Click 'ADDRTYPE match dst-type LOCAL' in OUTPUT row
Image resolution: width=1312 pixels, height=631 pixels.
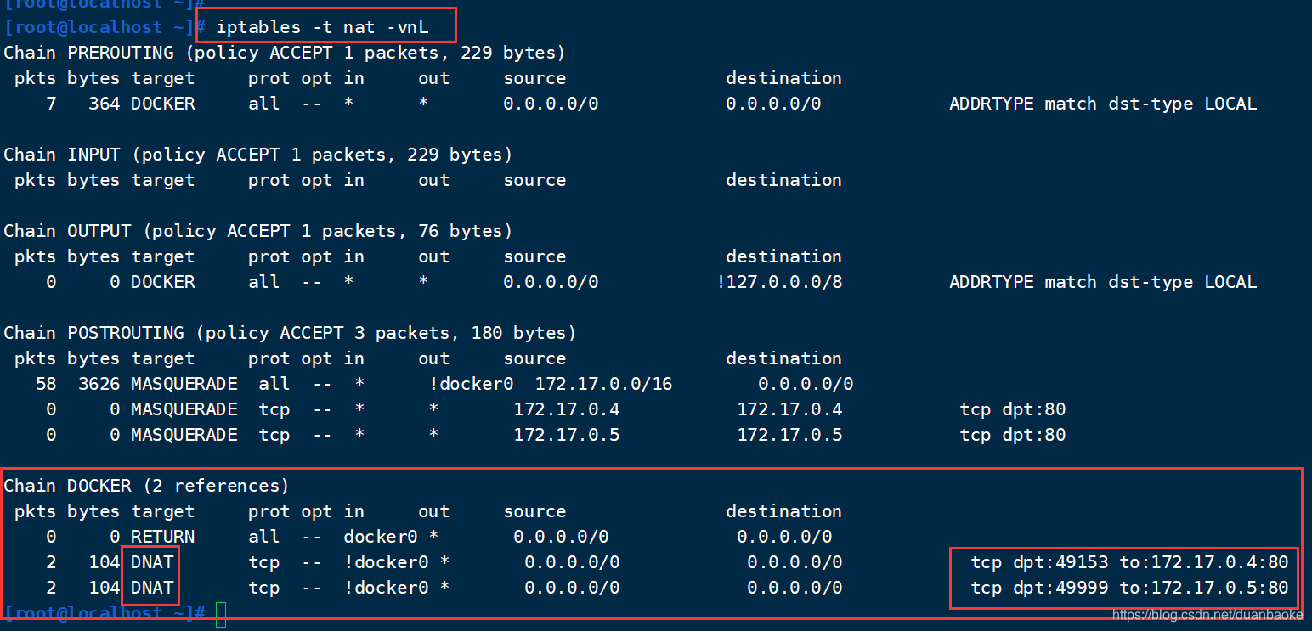point(1103,282)
